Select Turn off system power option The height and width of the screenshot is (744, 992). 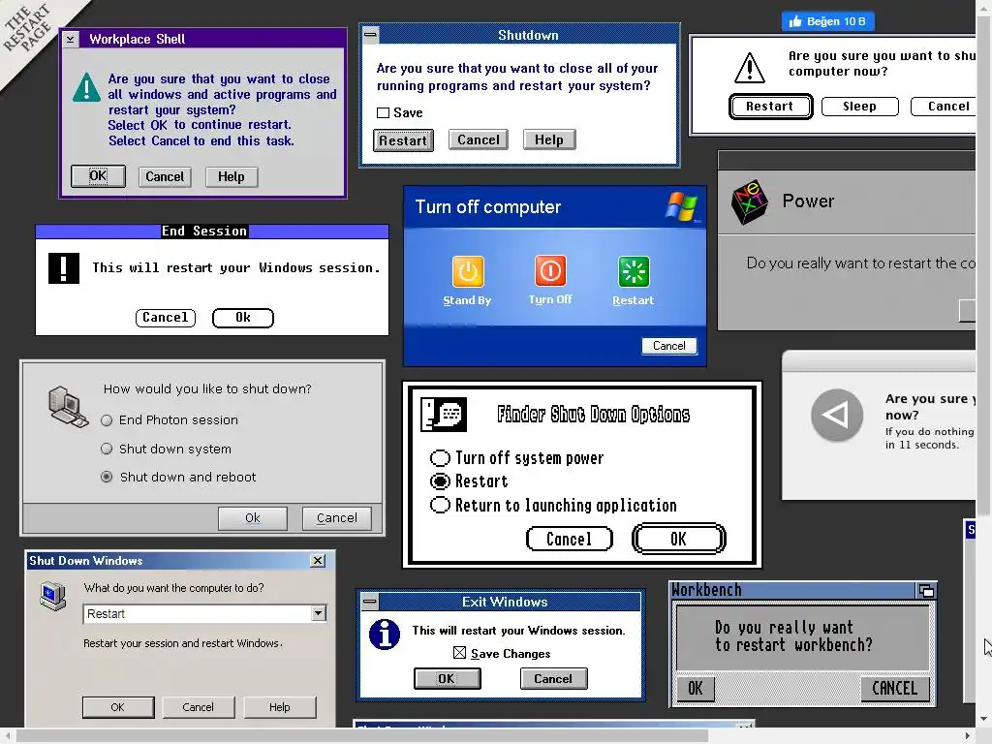click(441, 457)
